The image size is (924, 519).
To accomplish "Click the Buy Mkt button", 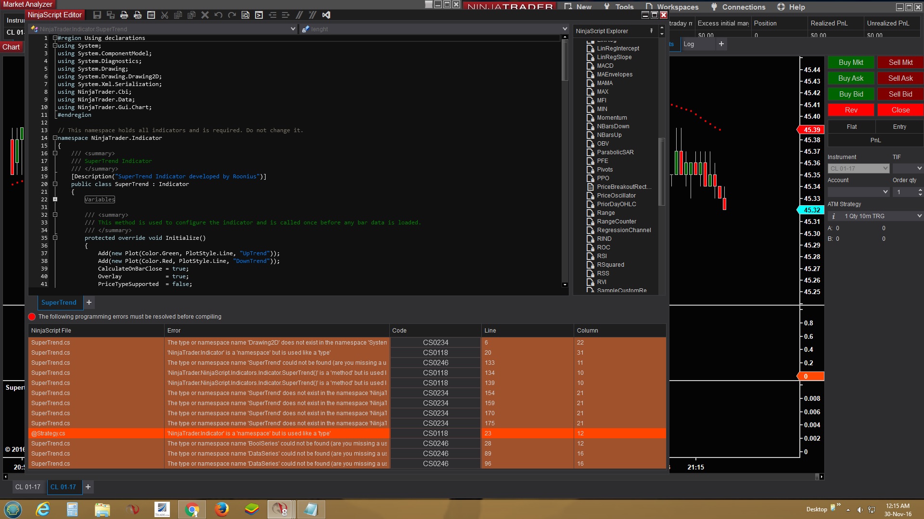I will pyautogui.click(x=851, y=62).
